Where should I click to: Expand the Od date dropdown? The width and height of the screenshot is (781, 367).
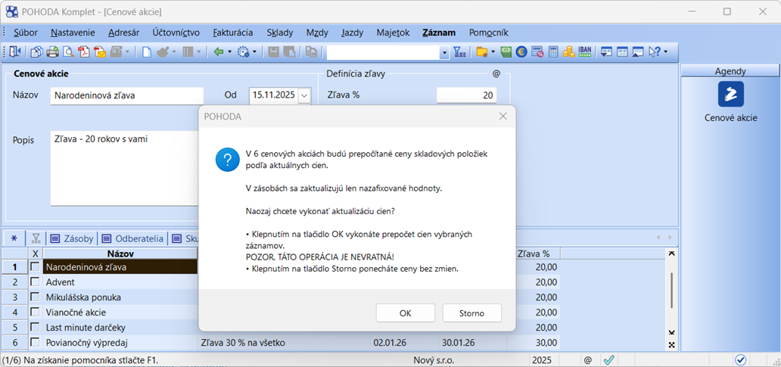tap(304, 95)
